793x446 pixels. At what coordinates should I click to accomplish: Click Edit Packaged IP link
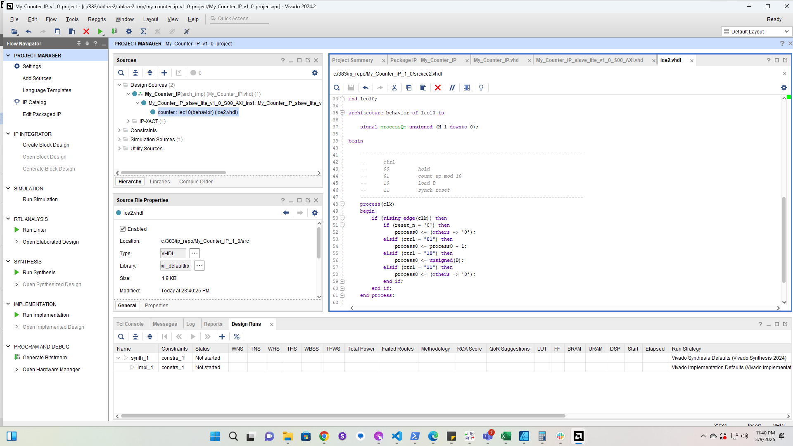click(42, 114)
